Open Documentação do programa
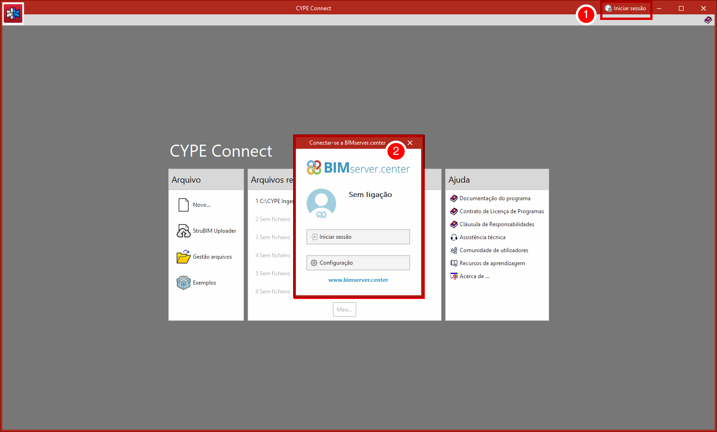The image size is (717, 432). 494,198
